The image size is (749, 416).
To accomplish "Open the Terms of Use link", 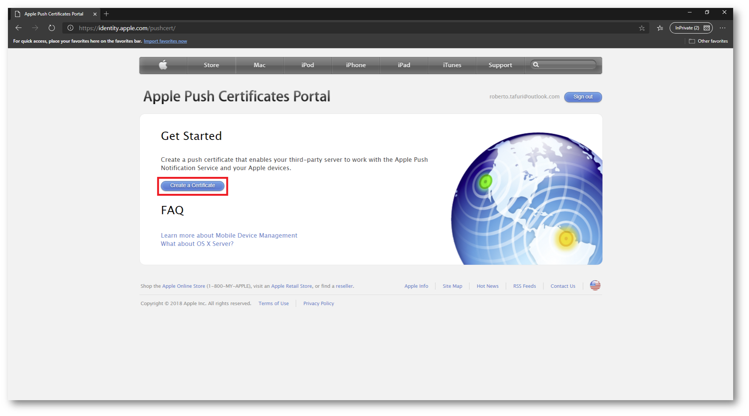I will click(x=274, y=304).
